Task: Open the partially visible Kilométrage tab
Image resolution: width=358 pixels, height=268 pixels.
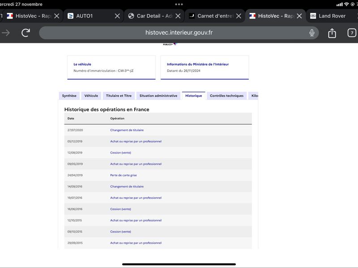Action: [253, 96]
